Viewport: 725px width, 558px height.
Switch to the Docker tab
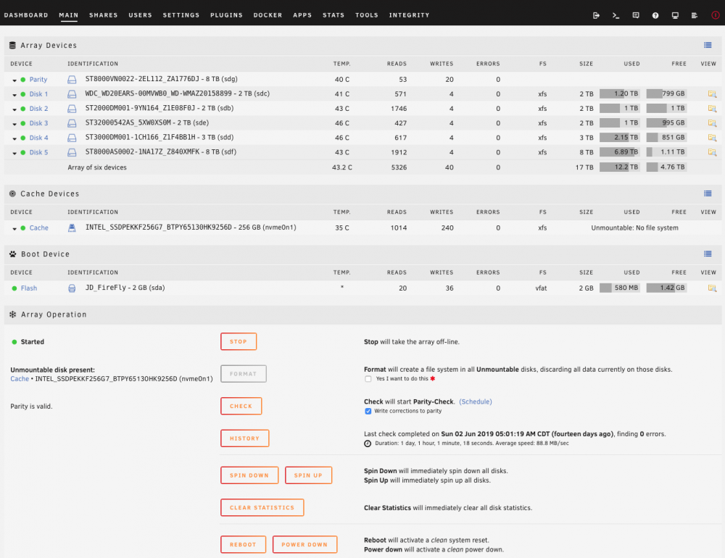coord(268,15)
